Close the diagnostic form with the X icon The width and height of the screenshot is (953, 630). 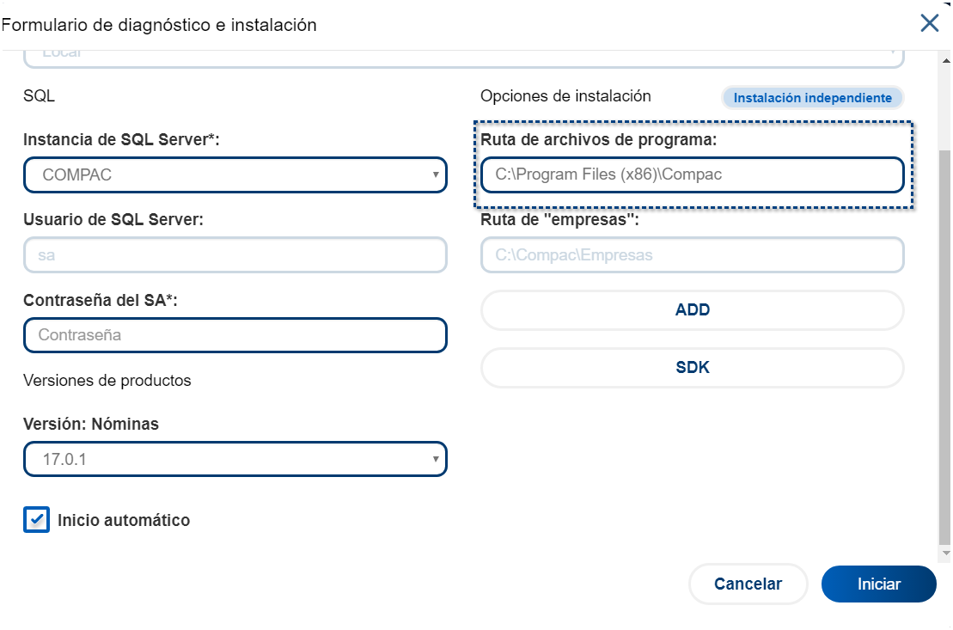(929, 23)
